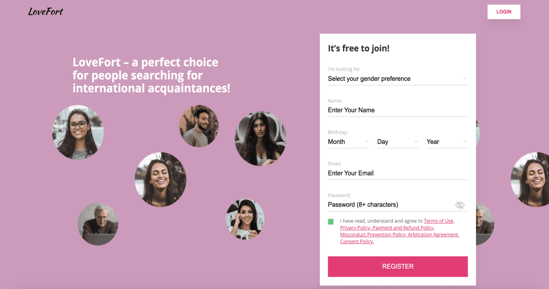Open the Terms of Use link
549x289 pixels.
439,221
